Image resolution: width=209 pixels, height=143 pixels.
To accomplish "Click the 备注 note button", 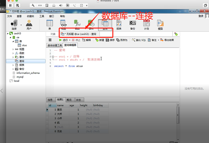I will pos(152,40).
